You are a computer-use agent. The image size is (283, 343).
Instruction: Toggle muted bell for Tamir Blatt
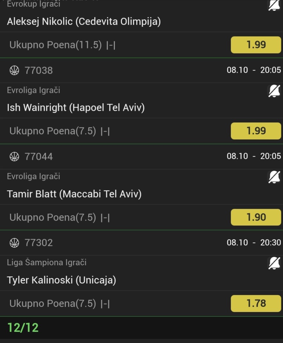(x=274, y=177)
